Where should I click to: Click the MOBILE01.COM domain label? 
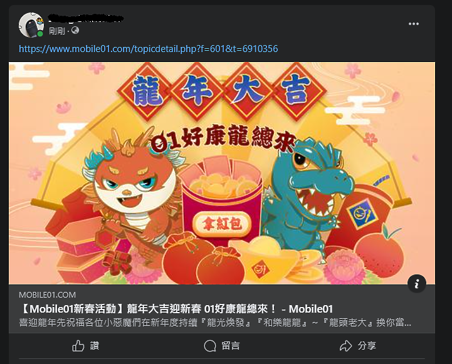click(x=47, y=295)
